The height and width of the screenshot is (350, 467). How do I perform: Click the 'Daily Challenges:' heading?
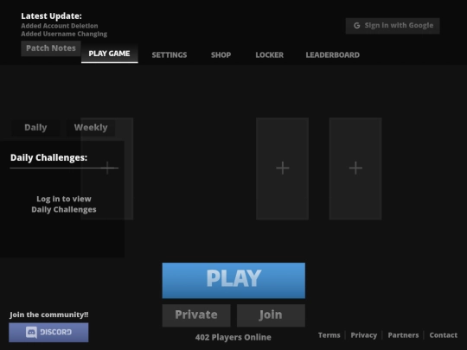tap(48, 158)
